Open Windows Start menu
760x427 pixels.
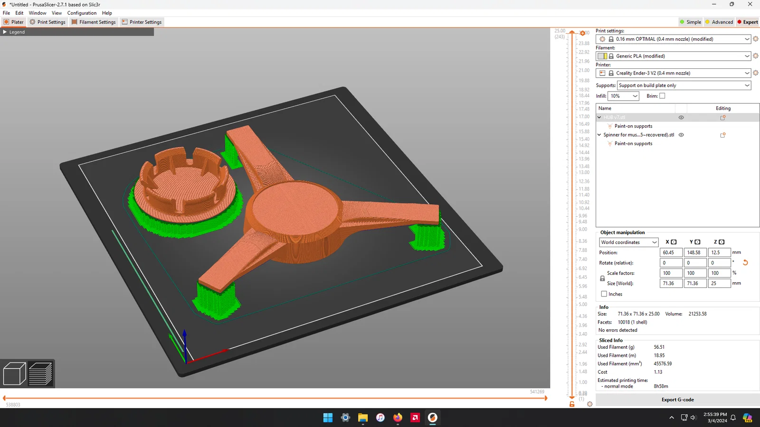pyautogui.click(x=328, y=418)
